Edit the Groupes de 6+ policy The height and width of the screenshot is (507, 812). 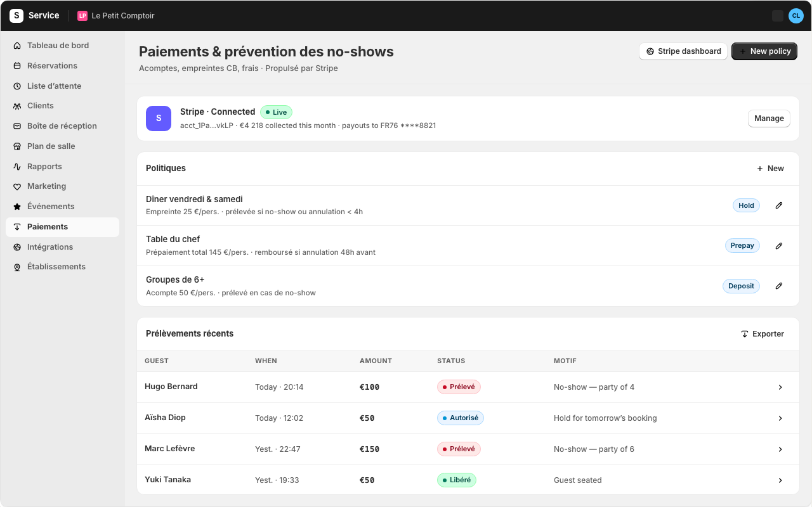779,286
